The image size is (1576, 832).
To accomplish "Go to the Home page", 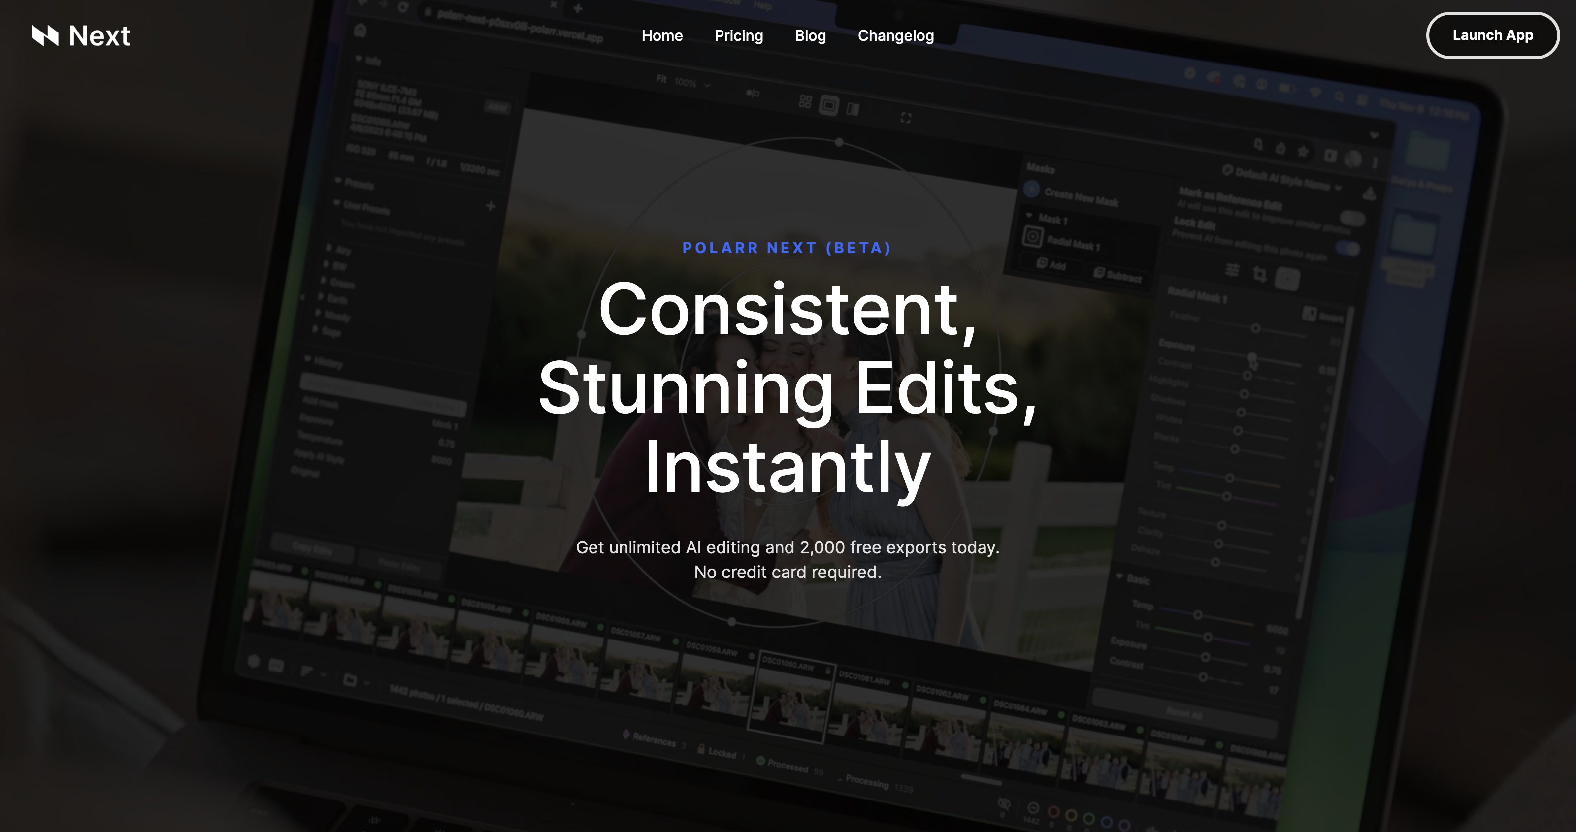I will [x=662, y=35].
